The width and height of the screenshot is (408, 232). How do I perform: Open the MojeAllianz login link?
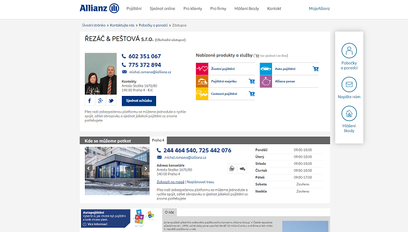coord(319,9)
